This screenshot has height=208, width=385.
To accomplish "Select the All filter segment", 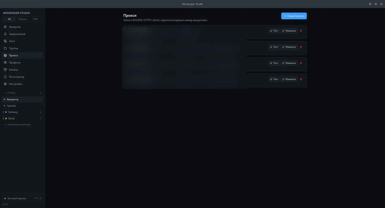I will click(9, 19).
